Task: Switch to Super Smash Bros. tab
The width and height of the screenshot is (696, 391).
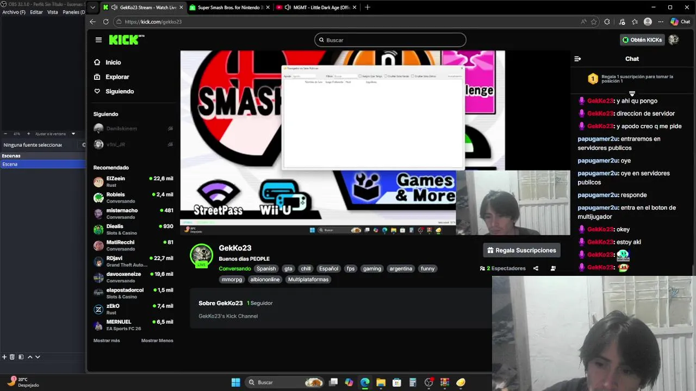Action: [229, 8]
